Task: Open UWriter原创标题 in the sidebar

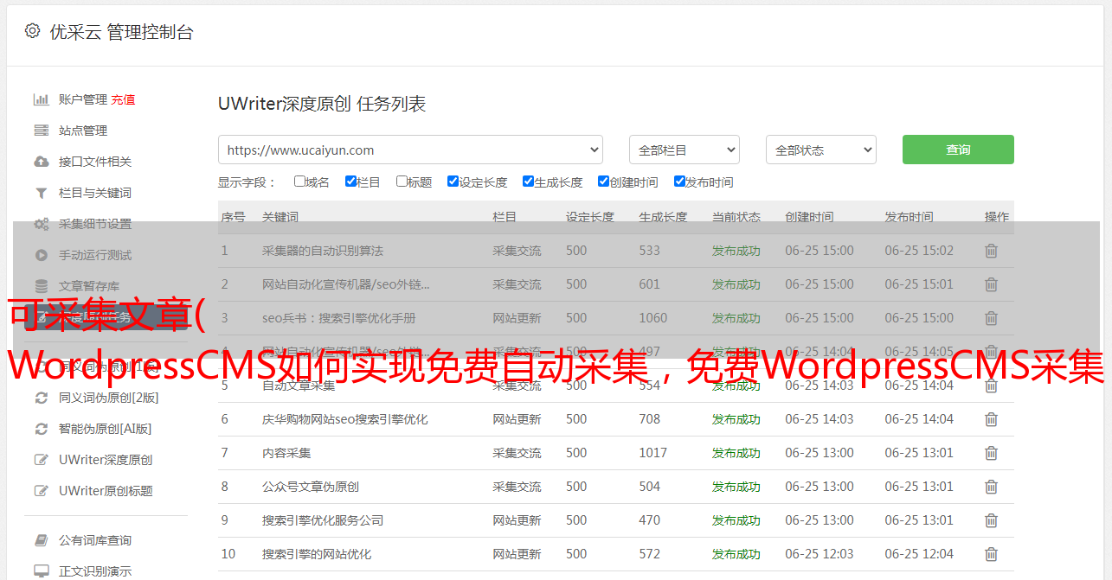Action: (x=106, y=491)
